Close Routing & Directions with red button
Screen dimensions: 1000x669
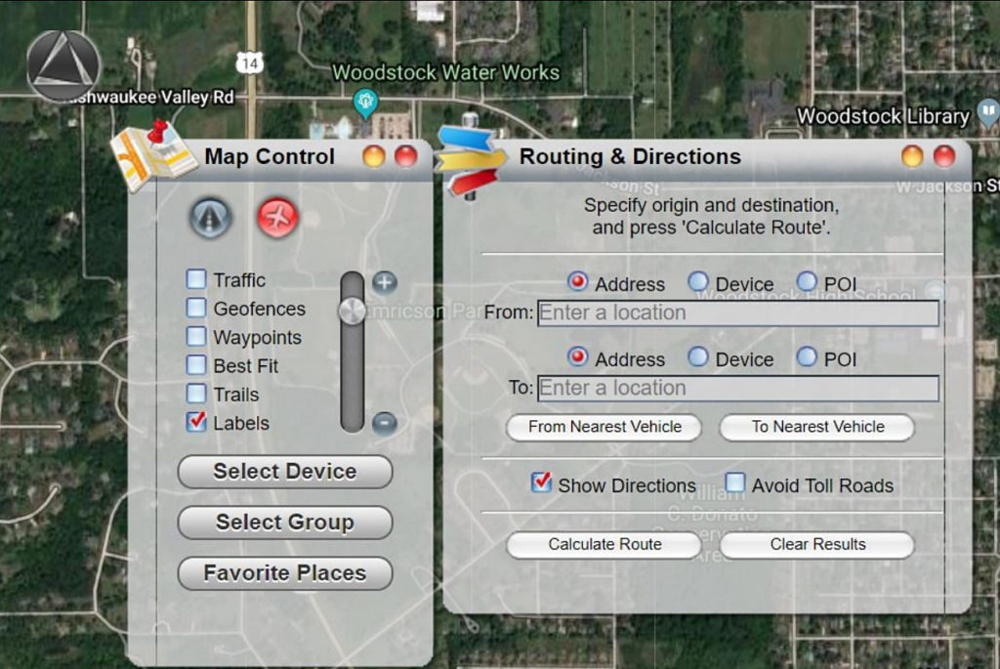[944, 156]
